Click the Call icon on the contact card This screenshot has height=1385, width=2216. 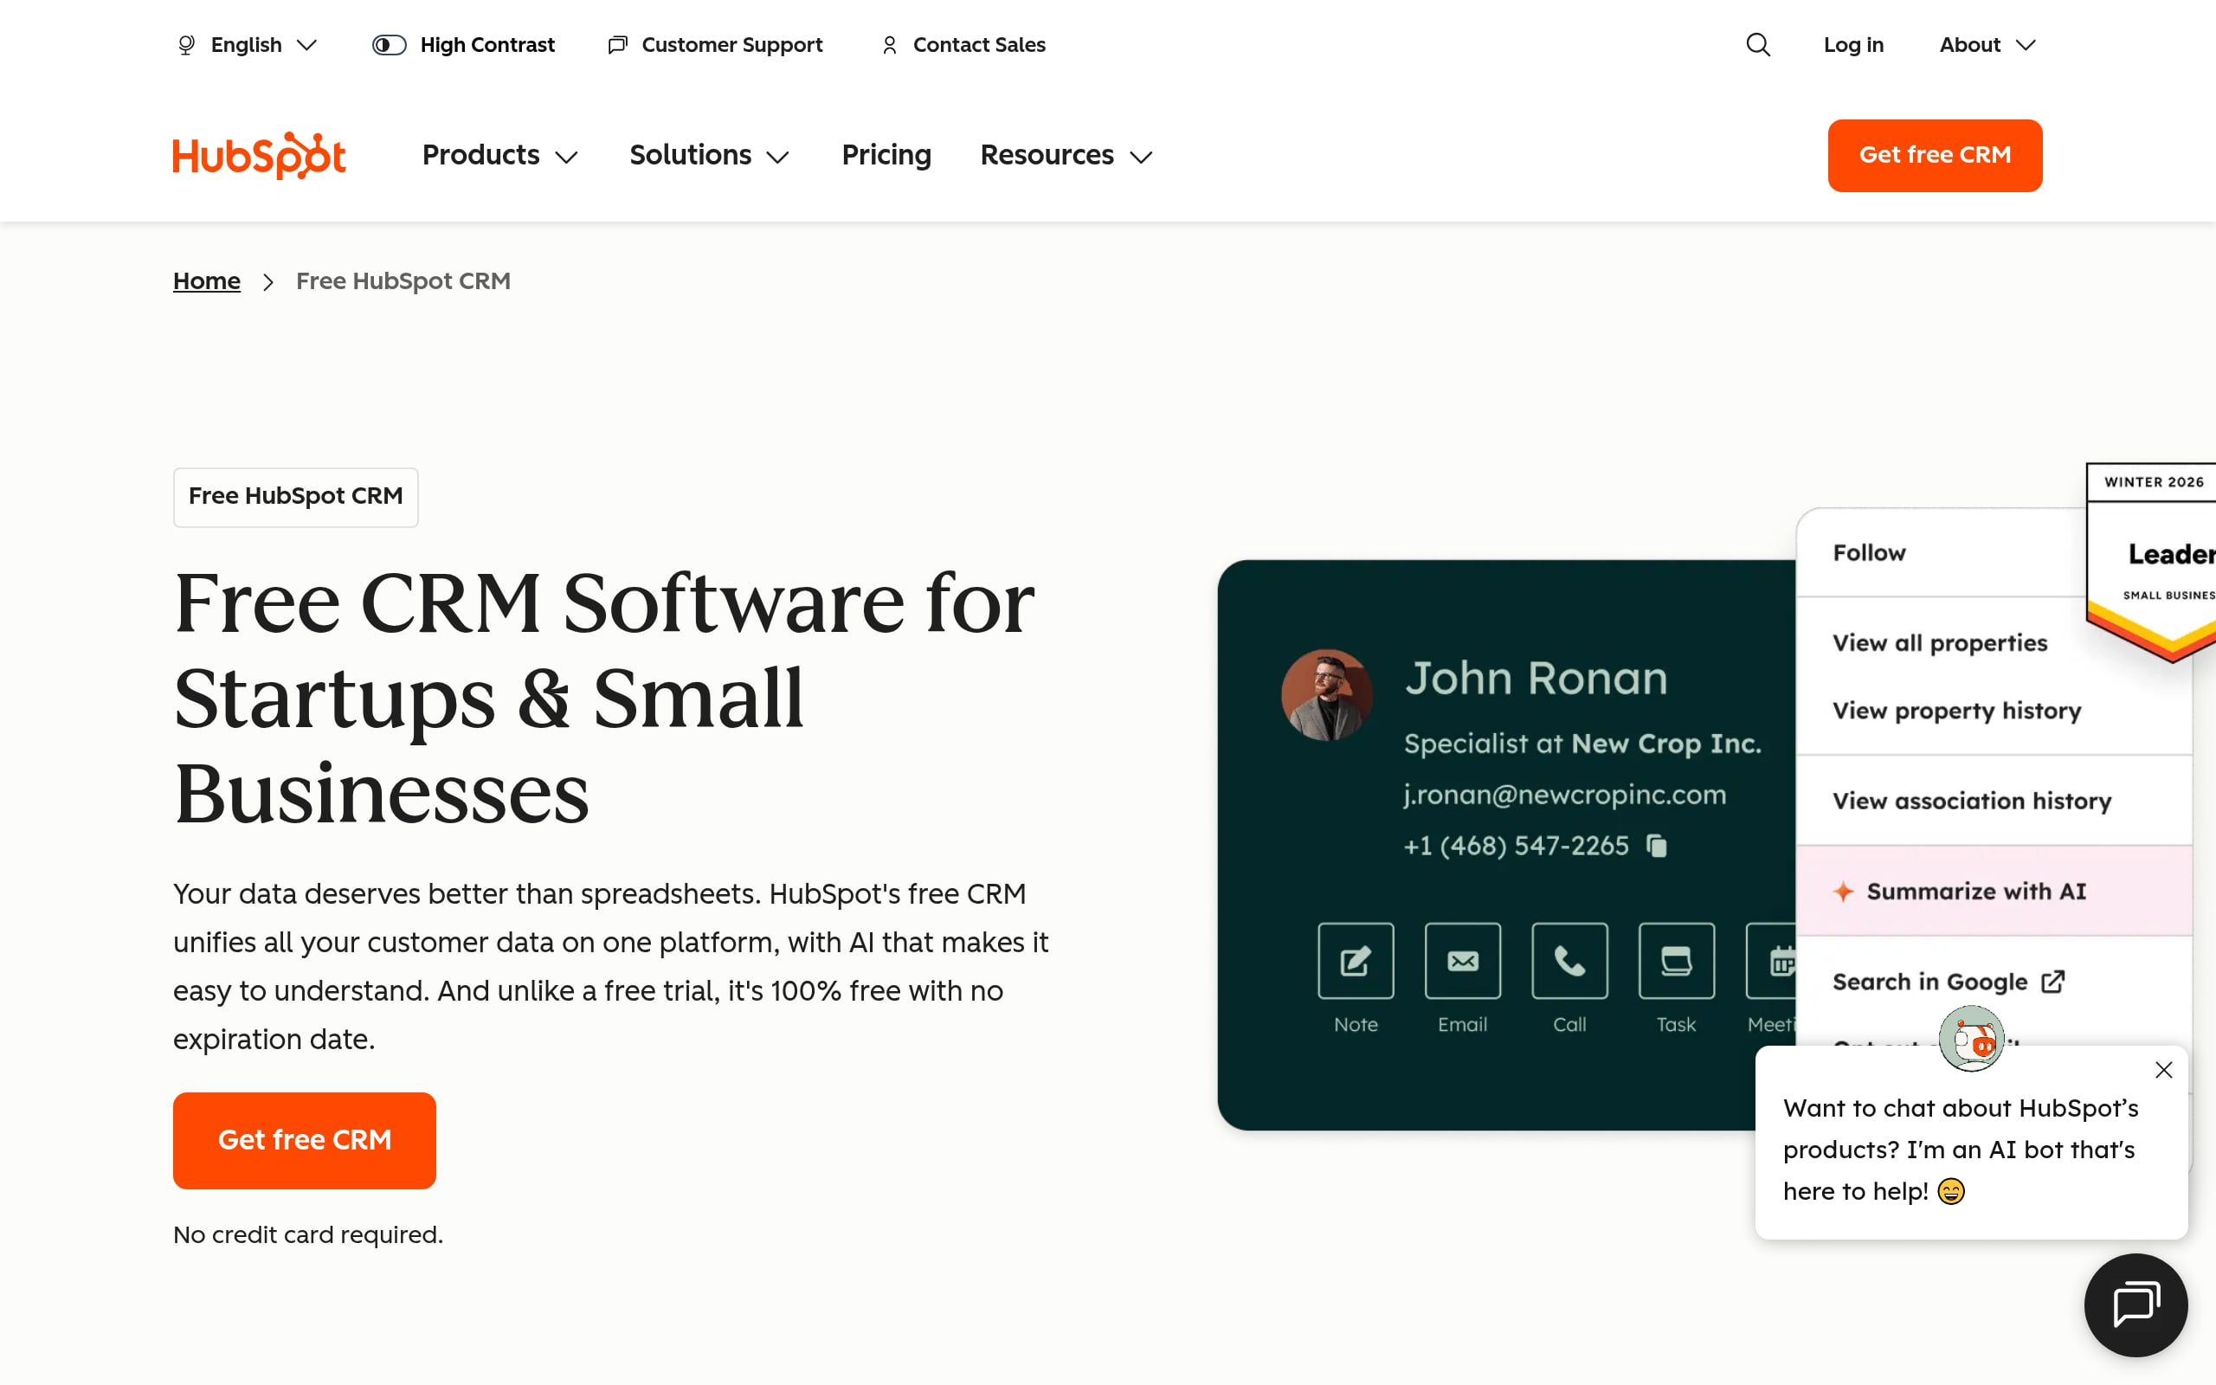click(1569, 960)
